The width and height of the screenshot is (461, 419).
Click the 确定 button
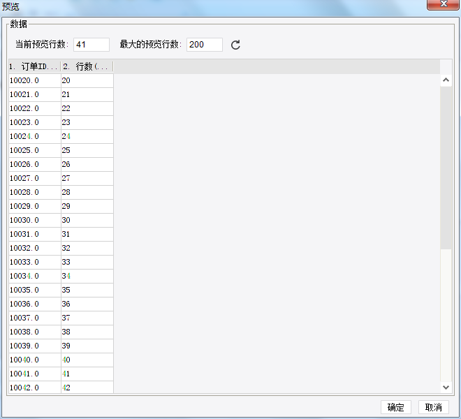[396, 407]
